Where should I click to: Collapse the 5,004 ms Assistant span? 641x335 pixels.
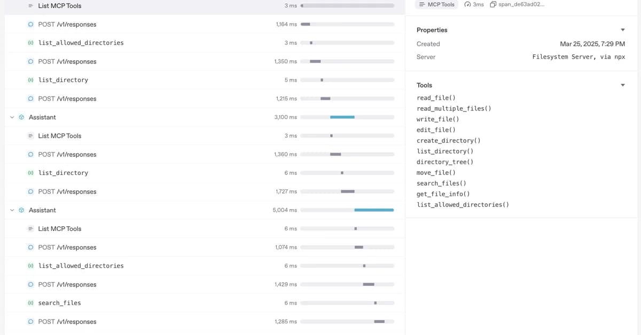coord(12,210)
